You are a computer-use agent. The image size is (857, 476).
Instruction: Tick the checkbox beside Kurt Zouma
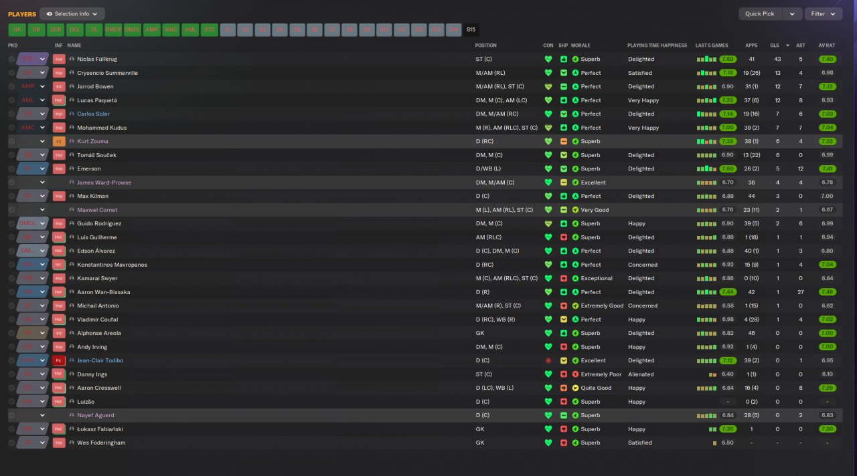tap(11, 141)
